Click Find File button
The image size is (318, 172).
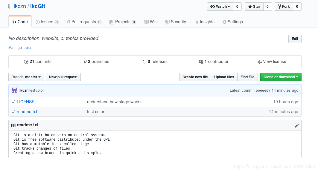pos(247,77)
